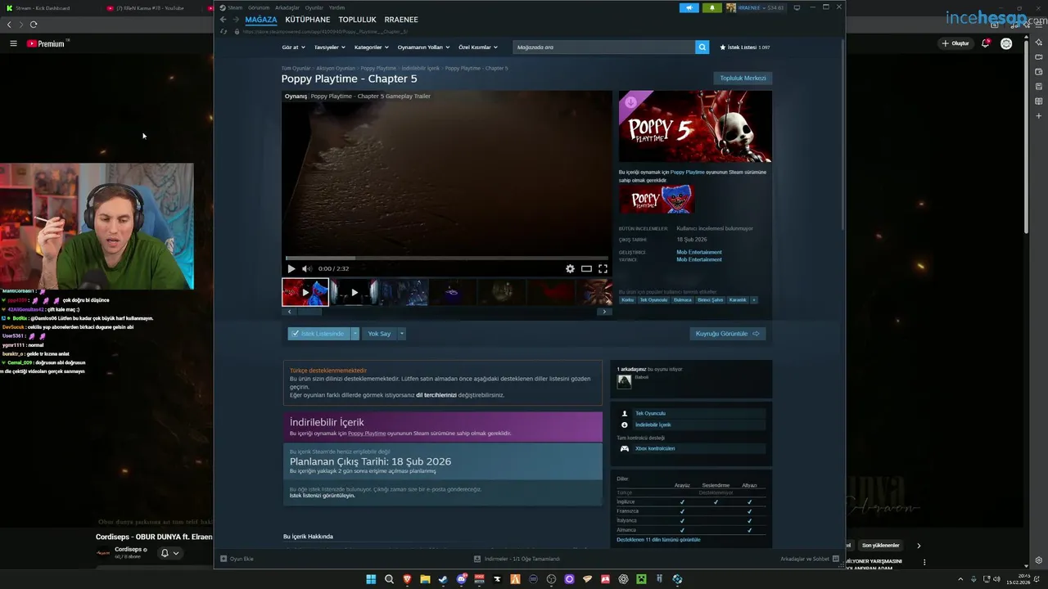Open the Poppy Playtime base game image
This screenshot has width=1048, height=589.
pyautogui.click(x=657, y=200)
